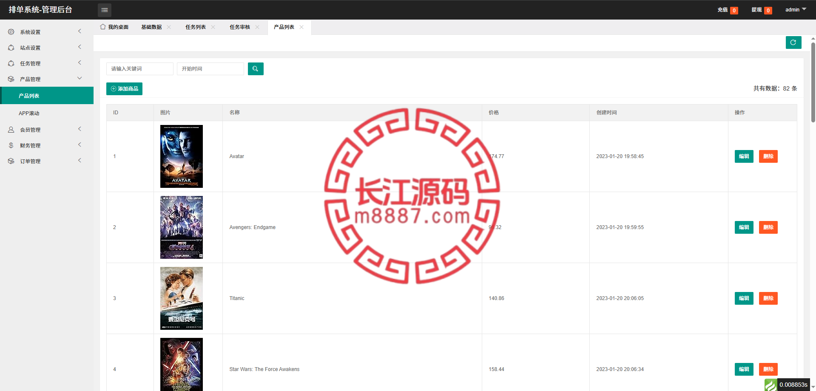Expand the 财务管理 sidebar menu
816x391 pixels.
[x=47, y=145]
